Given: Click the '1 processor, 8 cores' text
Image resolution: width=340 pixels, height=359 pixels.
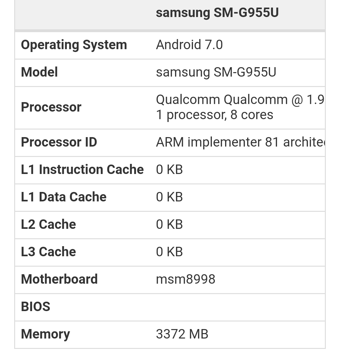Looking at the screenshot, I should coord(214,115).
